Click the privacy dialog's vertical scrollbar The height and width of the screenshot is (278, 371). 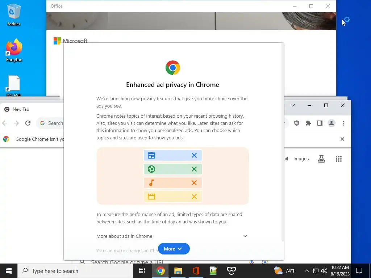tap(282, 142)
